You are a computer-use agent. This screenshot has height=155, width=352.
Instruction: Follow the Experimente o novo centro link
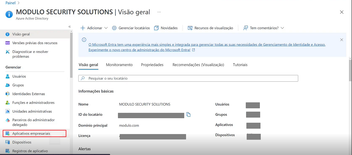pyautogui.click(x=142, y=50)
